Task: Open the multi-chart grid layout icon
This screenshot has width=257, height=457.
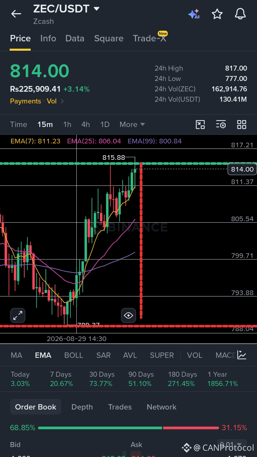Action: click(242, 125)
